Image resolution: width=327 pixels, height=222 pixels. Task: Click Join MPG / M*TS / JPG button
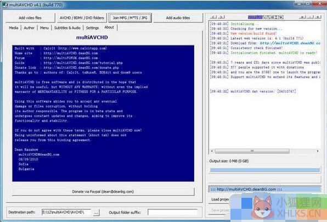[x=130, y=18]
